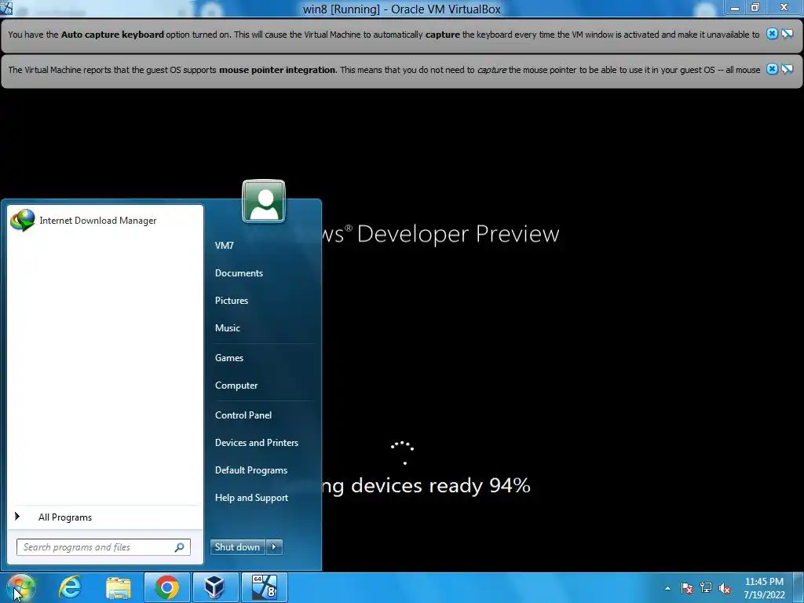
Task: Dismiss the Auto capture keyboard notification
Action: click(x=772, y=34)
